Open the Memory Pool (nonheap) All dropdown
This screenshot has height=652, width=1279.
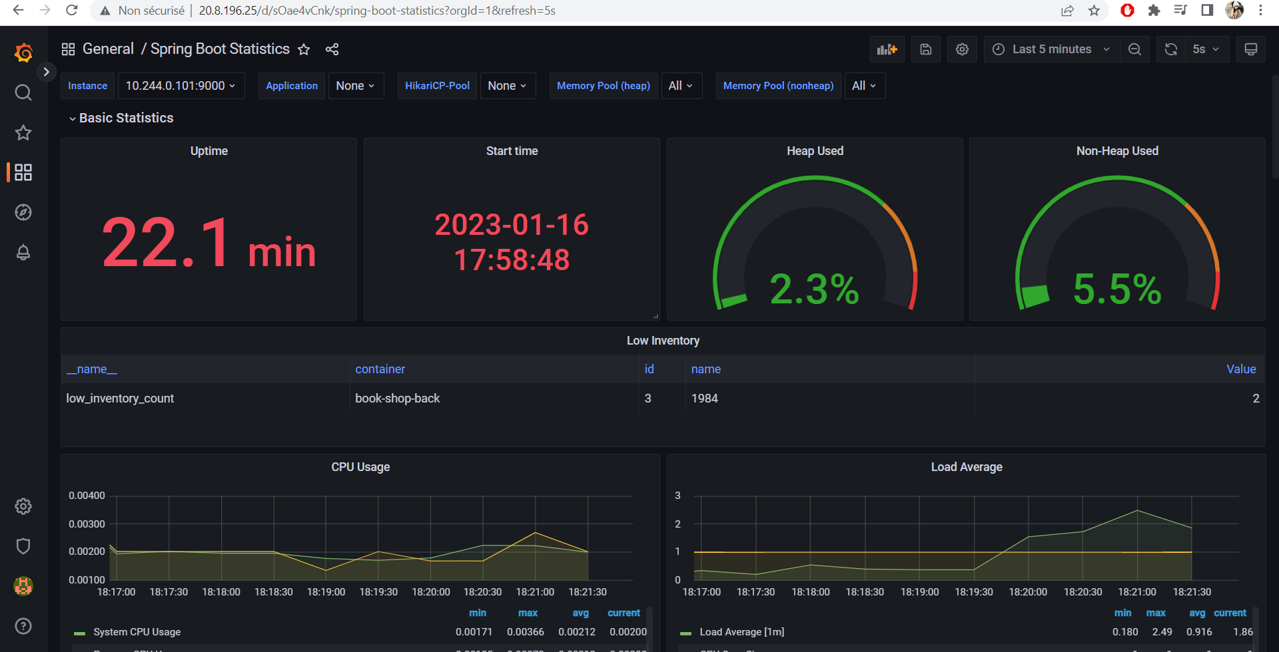point(865,86)
